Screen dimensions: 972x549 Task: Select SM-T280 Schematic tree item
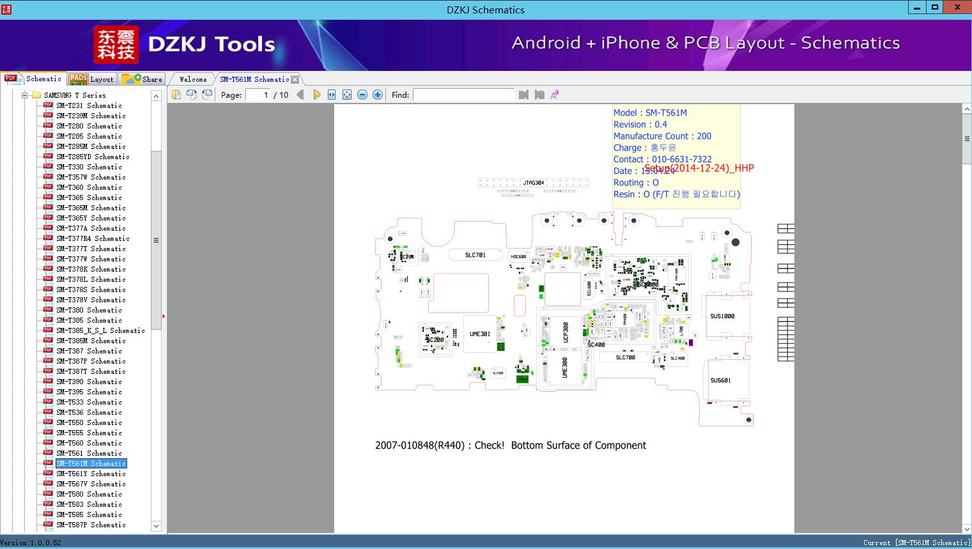point(89,126)
